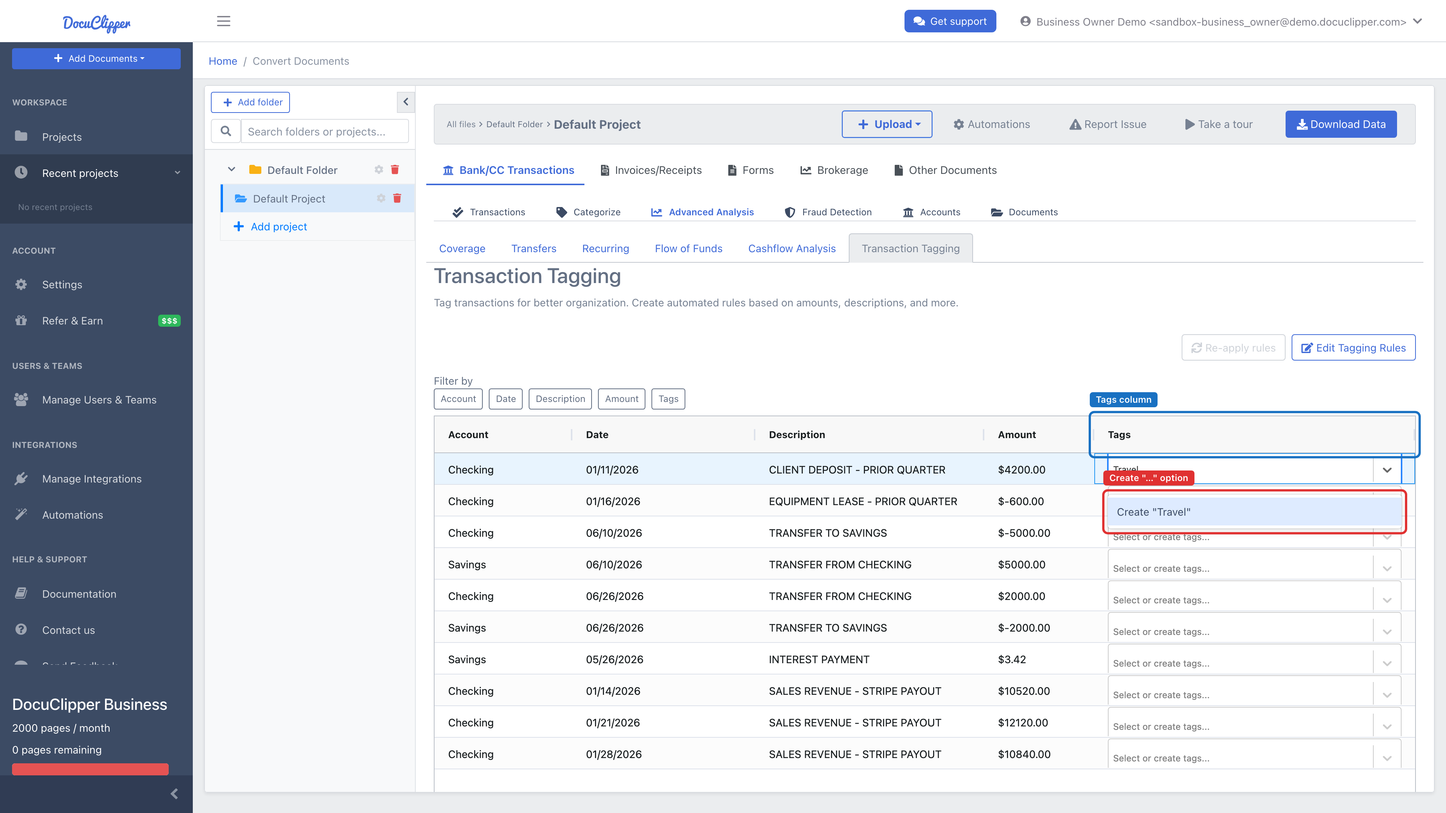Viewport: 1446px width, 813px height.
Task: Start the Take a tour link
Action: click(1218, 124)
